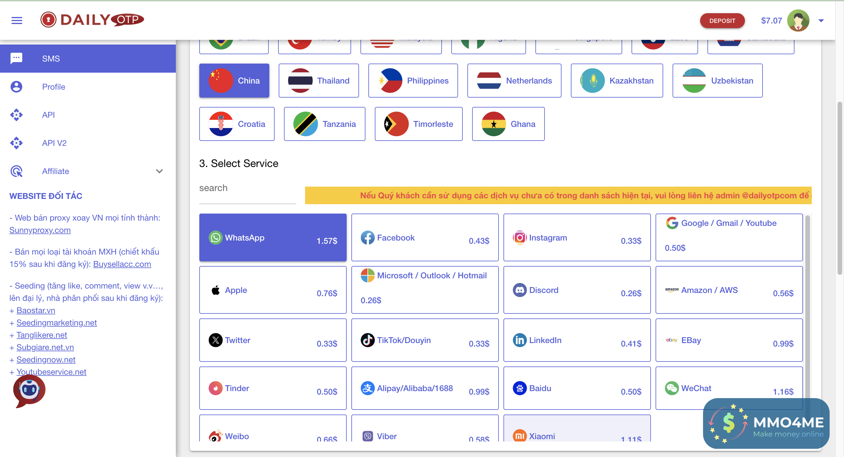Click the service list scrollbar
The width and height of the screenshot is (844, 457).
coord(807,295)
